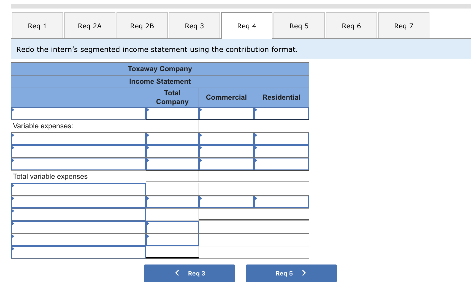Screen dimensions: 471x284
Task: Click the Req 5 next navigation button
Action: [x=291, y=273]
